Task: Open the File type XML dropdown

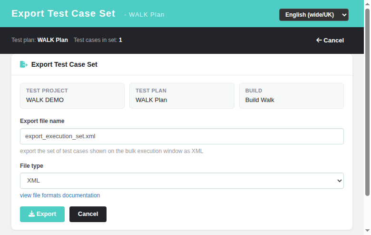Action: click(182, 181)
